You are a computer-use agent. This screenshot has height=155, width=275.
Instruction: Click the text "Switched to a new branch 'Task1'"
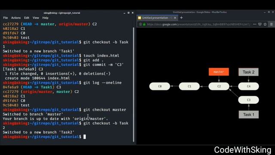(38, 51)
